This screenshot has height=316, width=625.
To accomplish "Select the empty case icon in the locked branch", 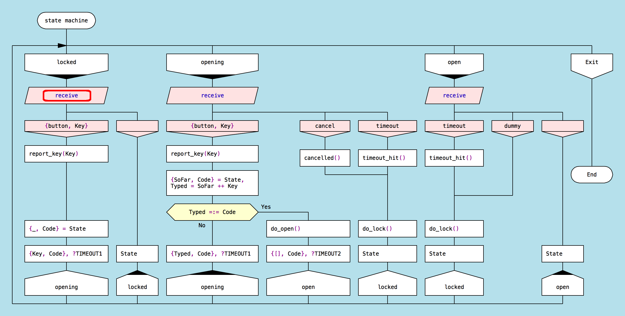I will click(137, 127).
